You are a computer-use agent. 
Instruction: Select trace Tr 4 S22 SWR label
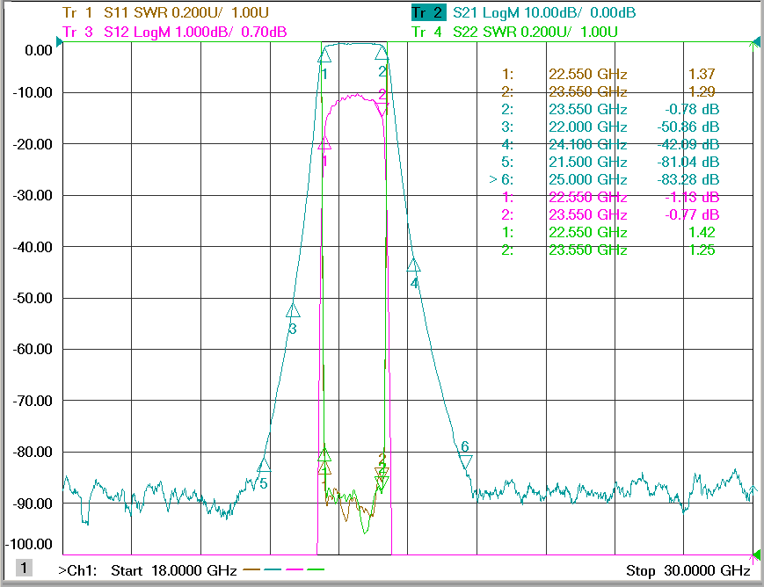click(x=514, y=32)
